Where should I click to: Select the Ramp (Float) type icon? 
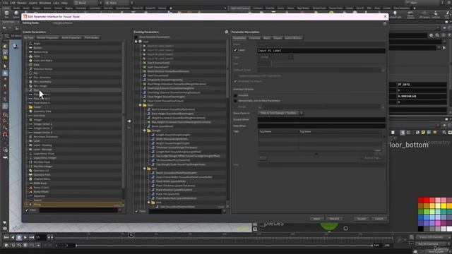point(30,191)
